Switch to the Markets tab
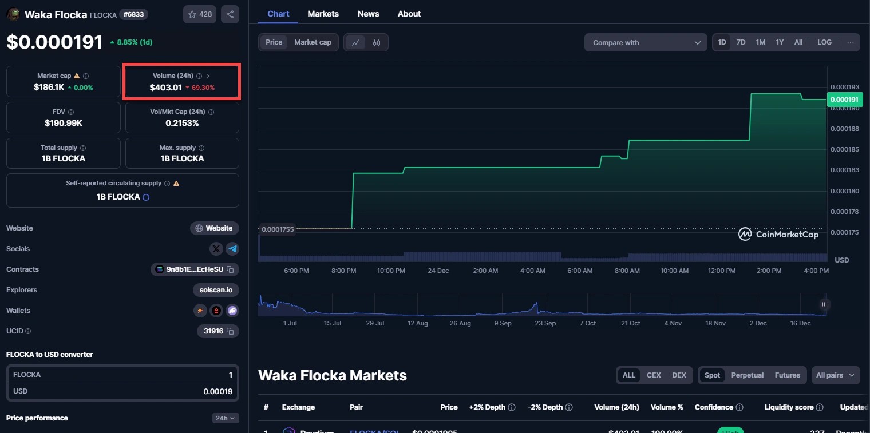The image size is (870, 433). pyautogui.click(x=323, y=14)
